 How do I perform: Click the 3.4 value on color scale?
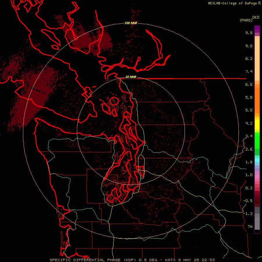click(x=249, y=136)
